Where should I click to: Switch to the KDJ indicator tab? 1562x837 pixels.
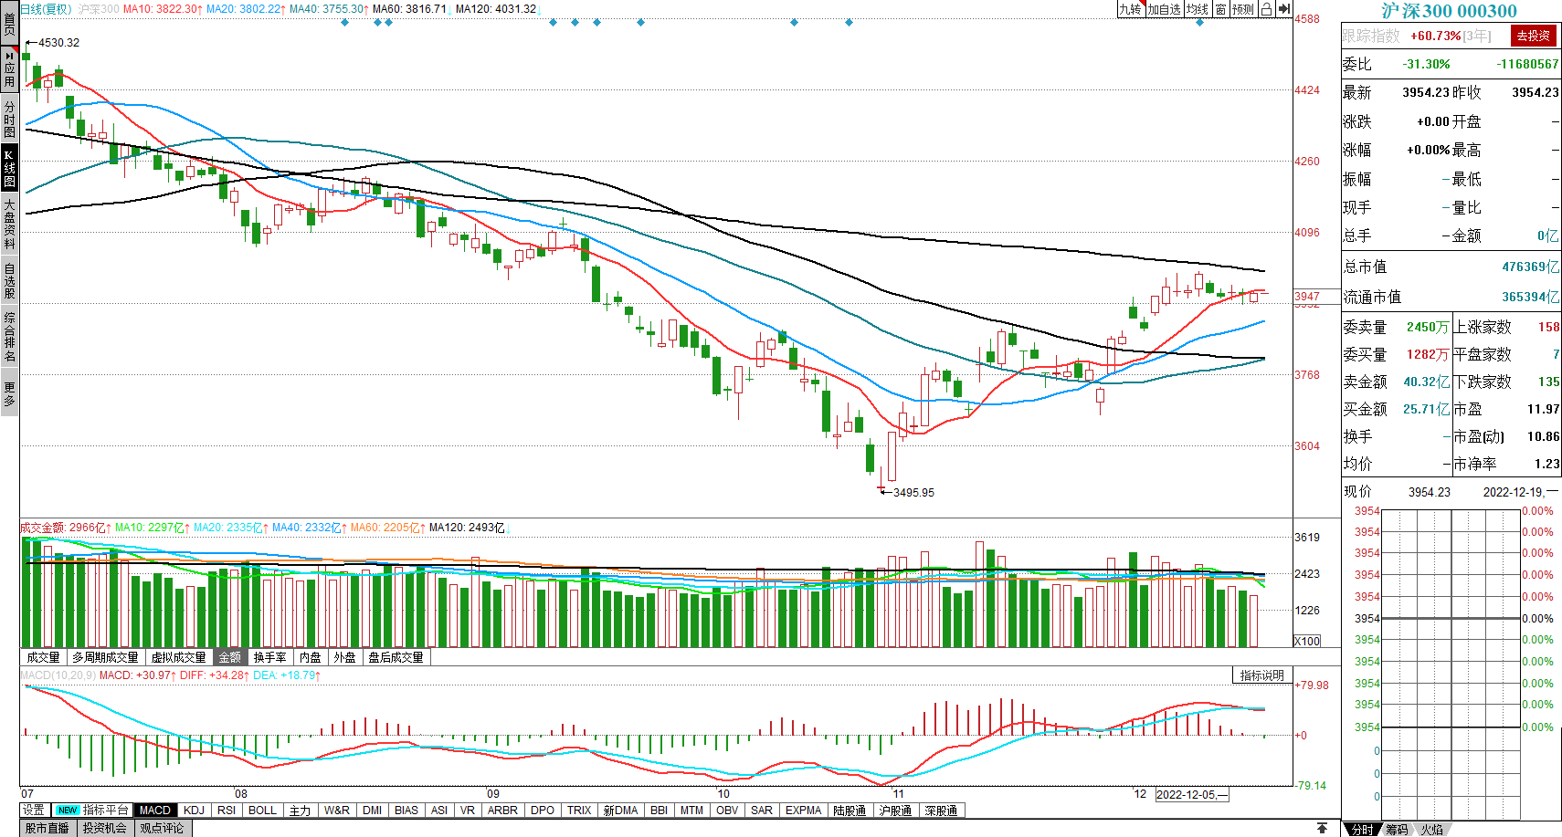point(194,810)
